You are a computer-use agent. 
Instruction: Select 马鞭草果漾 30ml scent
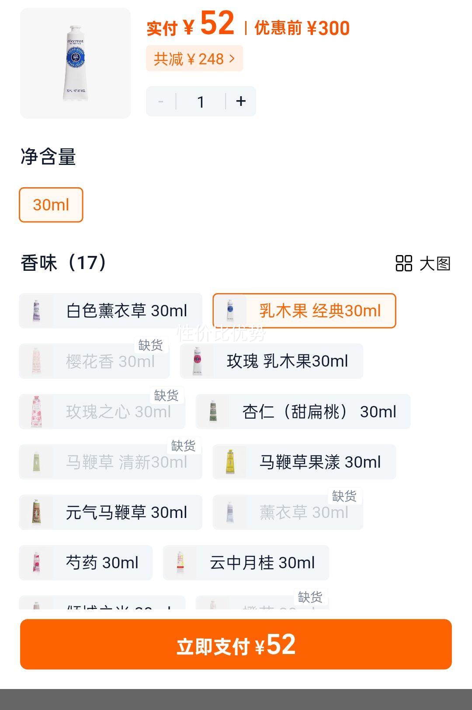coord(304,462)
